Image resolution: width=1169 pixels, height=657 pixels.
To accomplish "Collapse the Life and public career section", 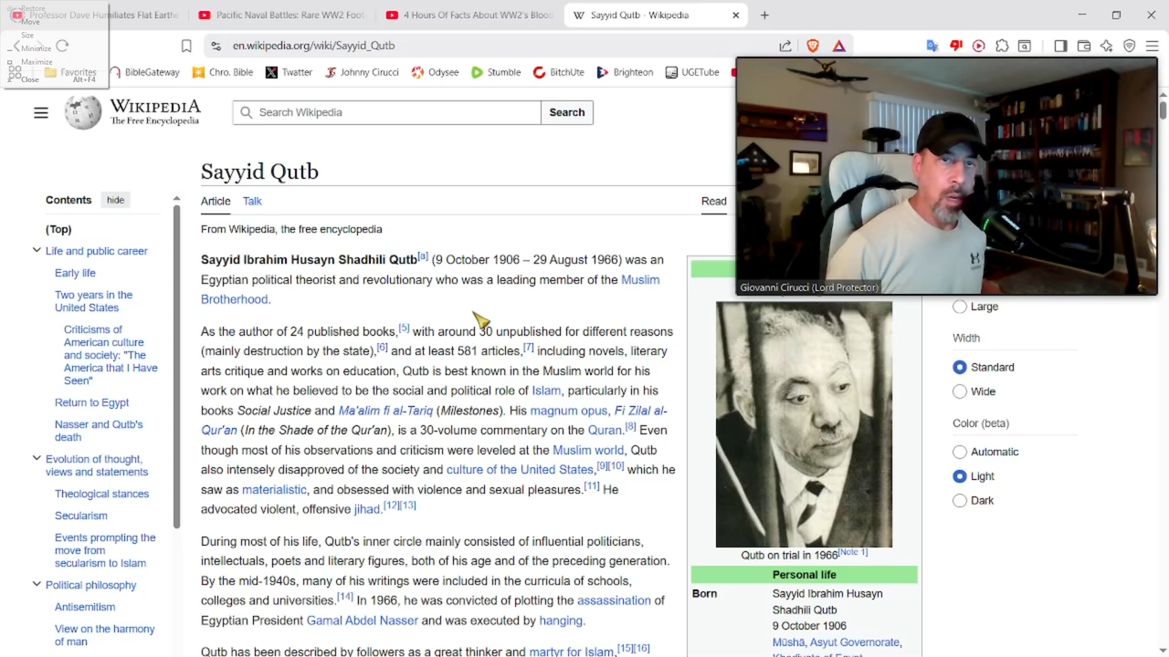I will (x=37, y=251).
